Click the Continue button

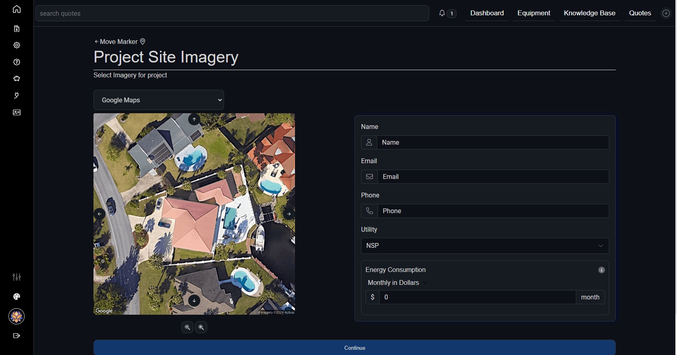[x=355, y=348]
